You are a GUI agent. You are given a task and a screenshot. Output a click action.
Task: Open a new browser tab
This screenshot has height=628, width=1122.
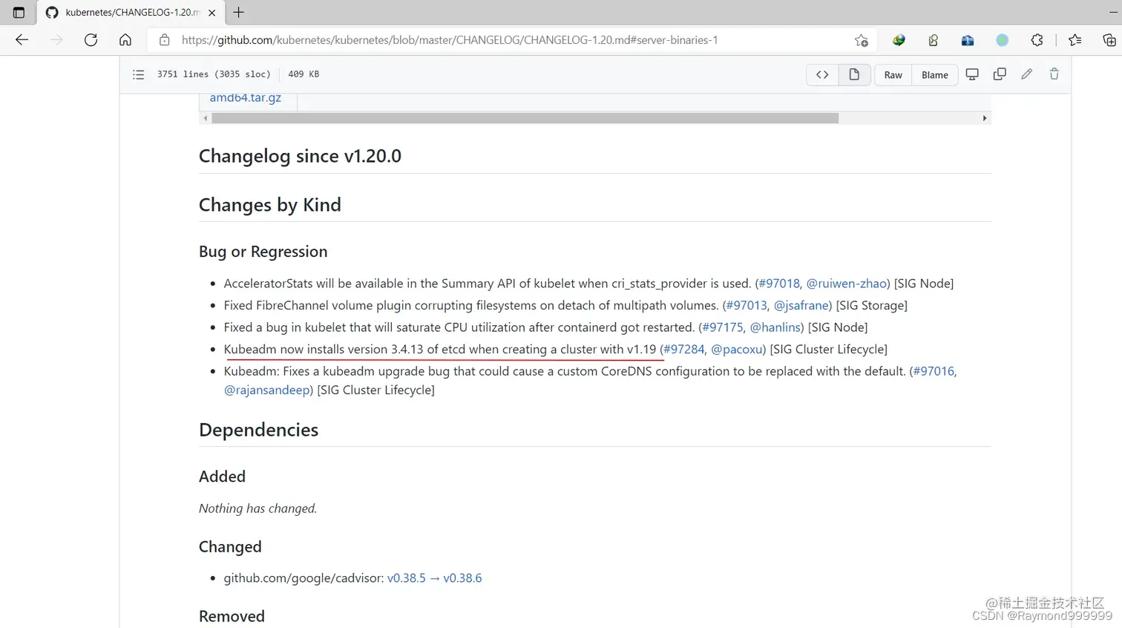[238, 13]
